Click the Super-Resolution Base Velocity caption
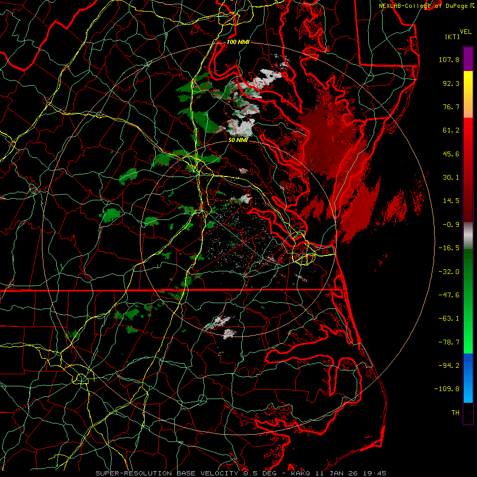 tap(241, 473)
